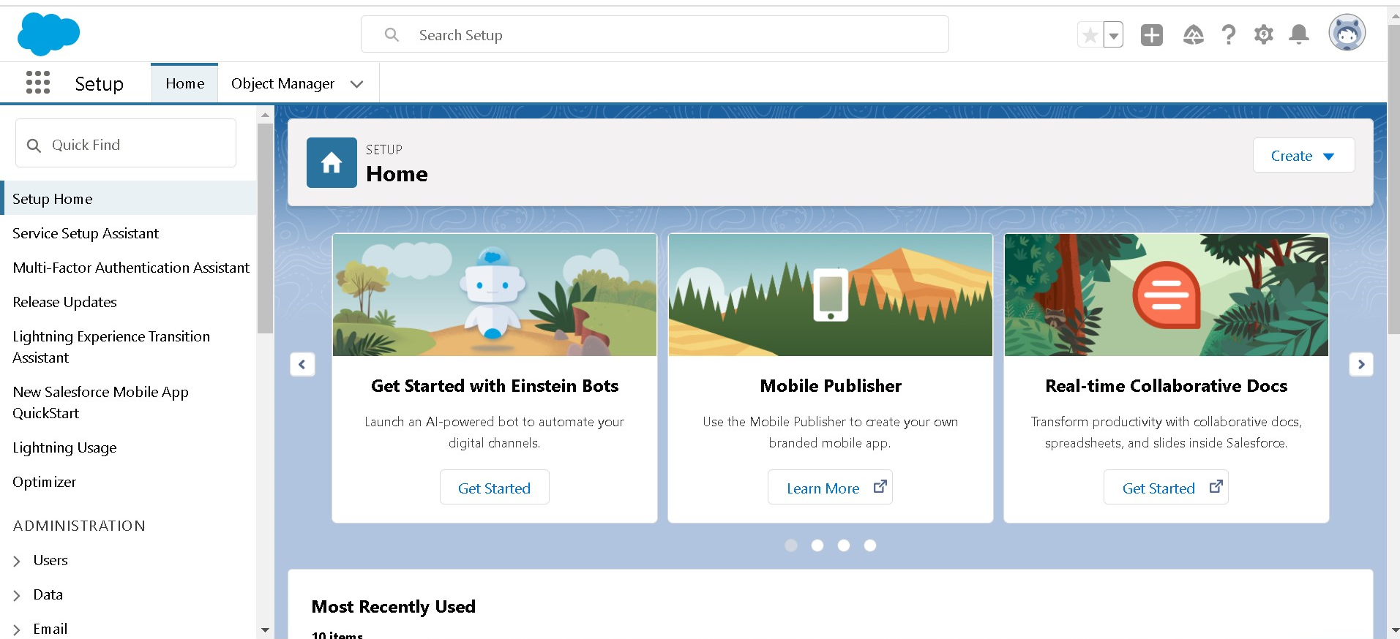Open Multi-Factor Authentication Assistant
Image resolution: width=1400 pixels, height=639 pixels.
[x=131, y=268]
